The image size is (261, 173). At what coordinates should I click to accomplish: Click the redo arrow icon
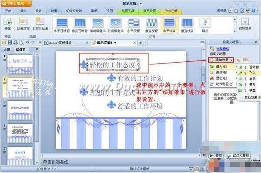[33, 43]
